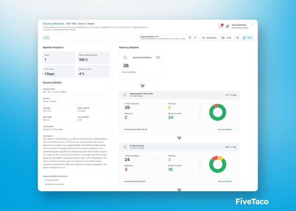Image resolution: width=296 pixels, height=211 pixels.
Task: Click the Passing threshold: 60% text
Action: coord(135,181)
